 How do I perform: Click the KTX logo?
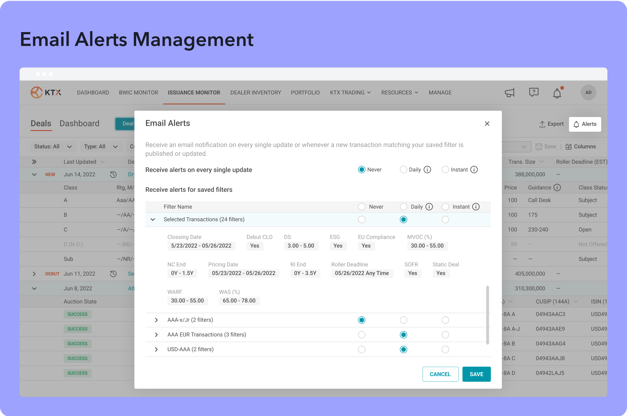tap(46, 92)
